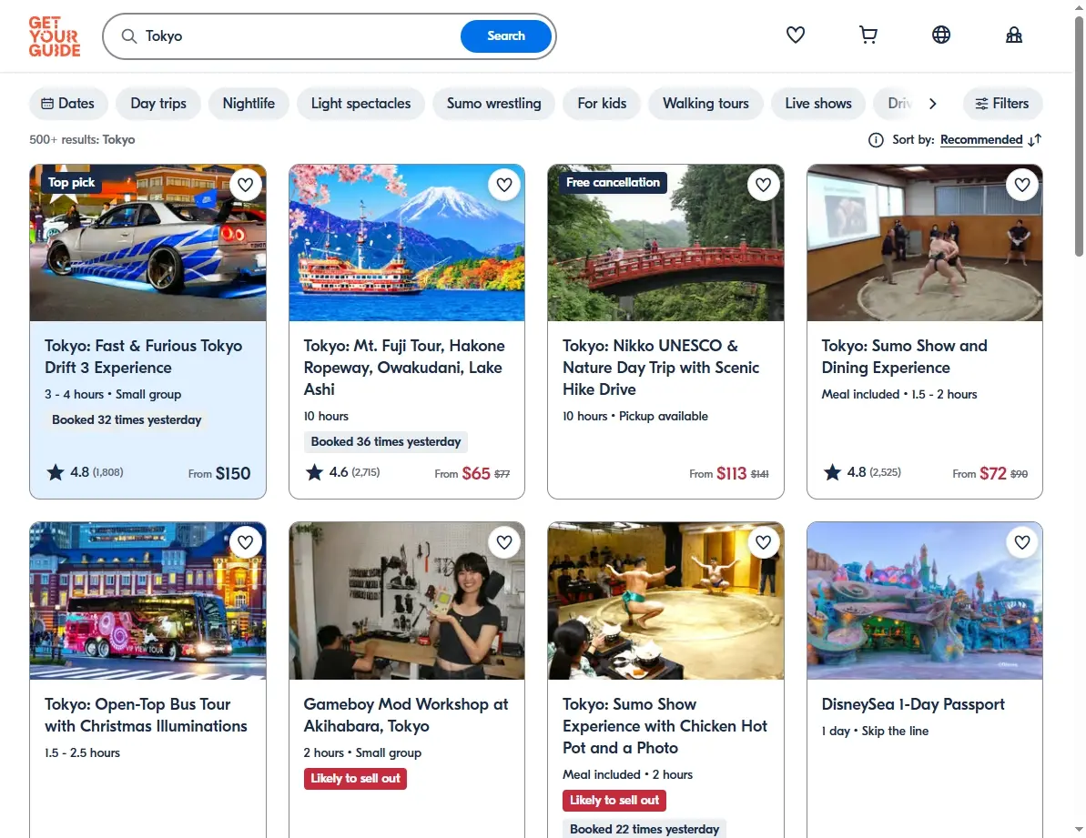Image resolution: width=1086 pixels, height=838 pixels.
Task: Click the From $150 price
Action: tap(218, 473)
